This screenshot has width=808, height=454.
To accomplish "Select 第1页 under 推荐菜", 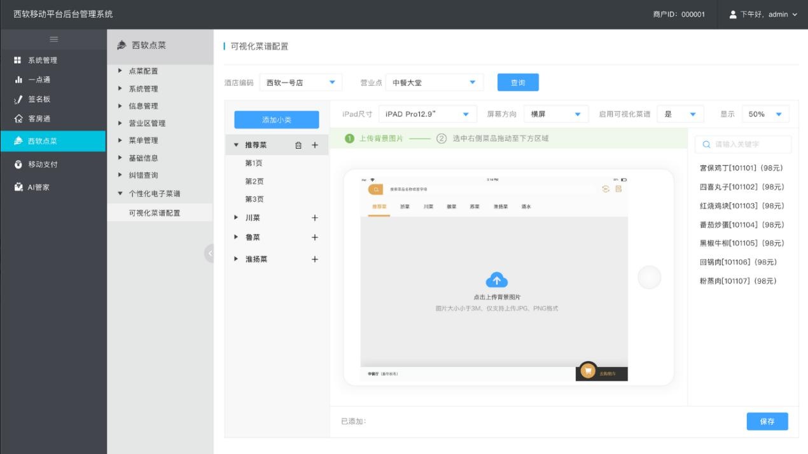I will coord(254,163).
